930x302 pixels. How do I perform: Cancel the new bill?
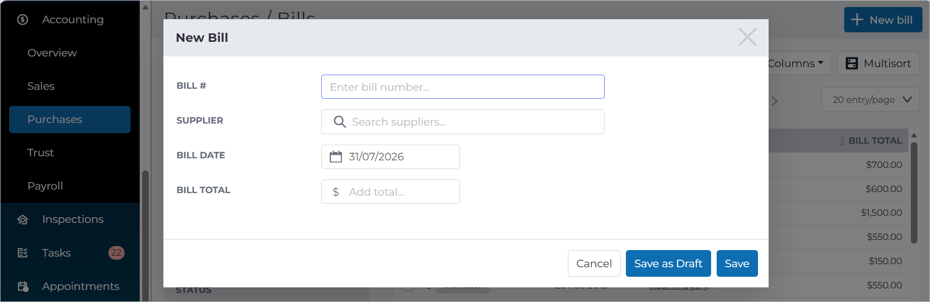(x=594, y=264)
